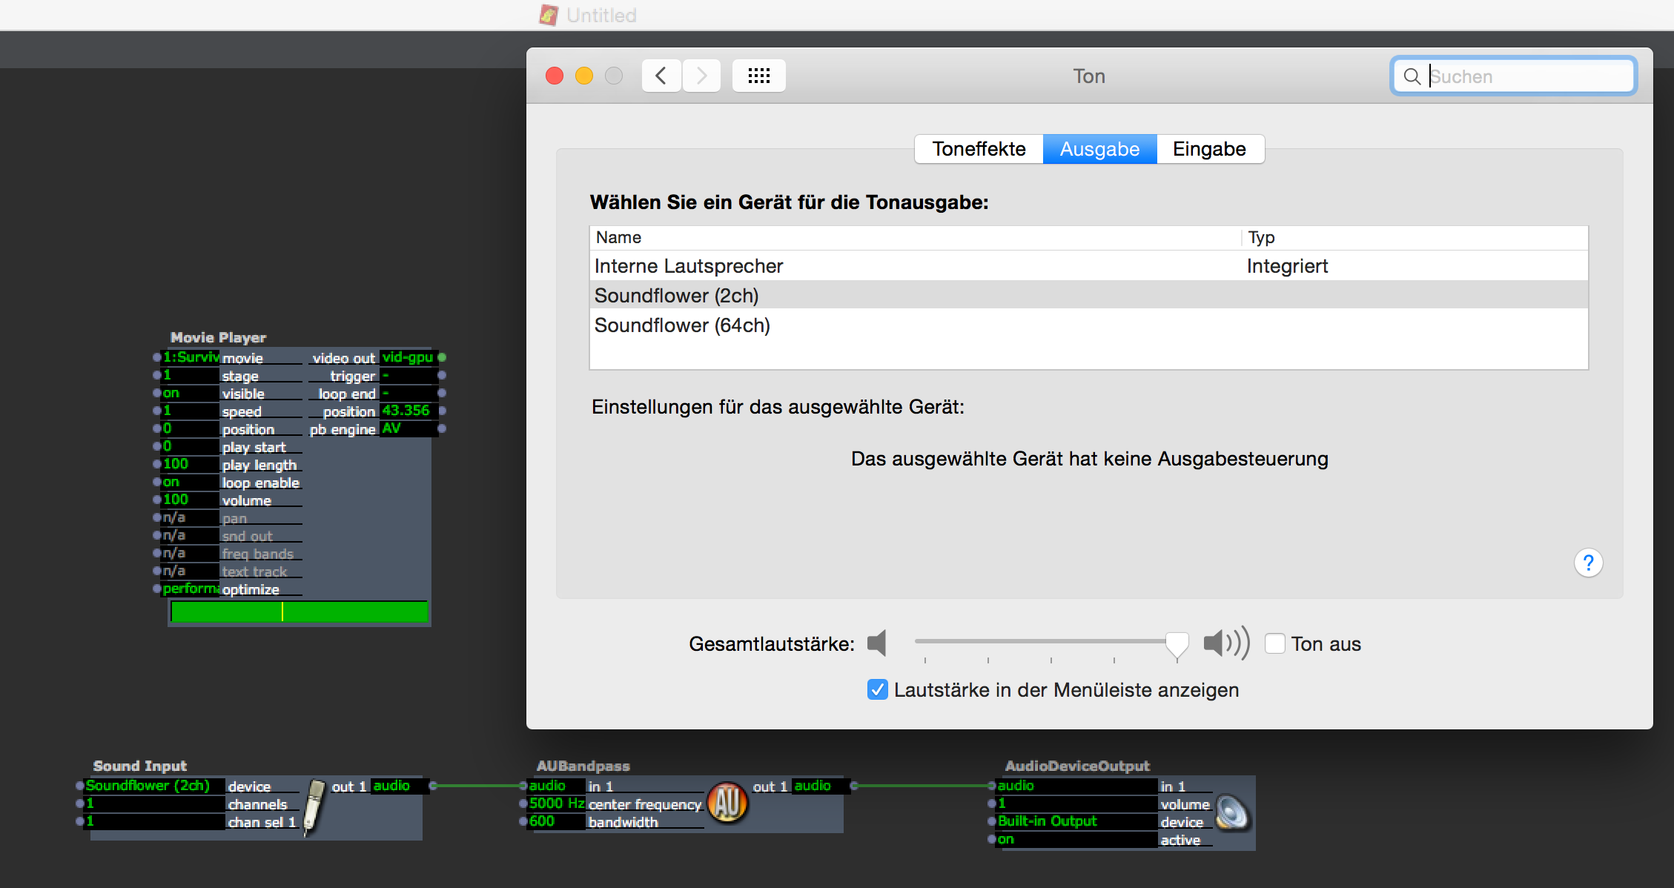Click the Movie Player actor title
The height and width of the screenshot is (888, 1674).
click(218, 337)
